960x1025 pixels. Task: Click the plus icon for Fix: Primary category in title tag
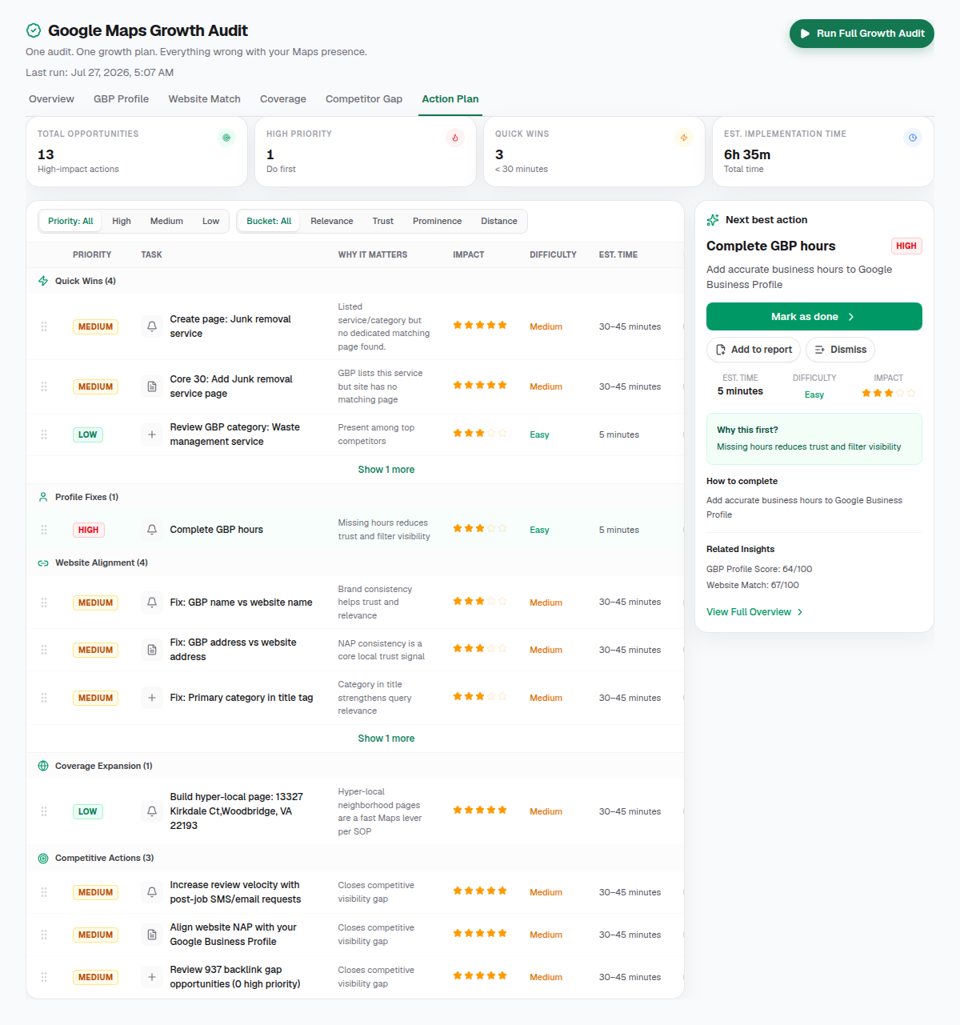[x=152, y=698]
